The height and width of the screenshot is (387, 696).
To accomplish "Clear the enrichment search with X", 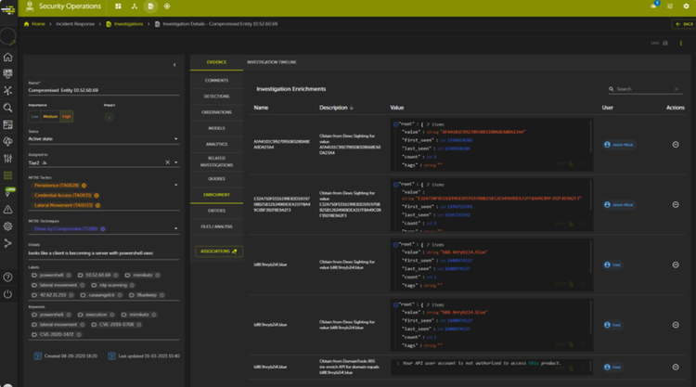I will [677, 89].
